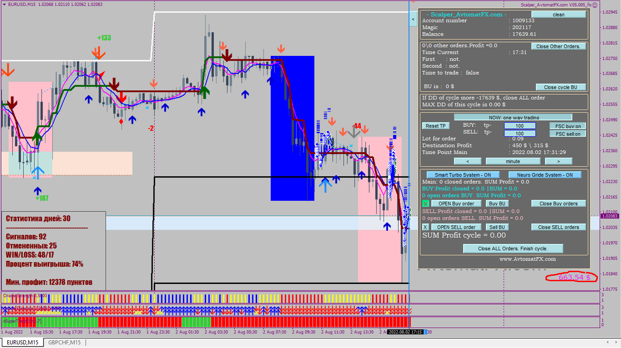Toggle Neuro Gride System ON

pyautogui.click(x=545, y=175)
